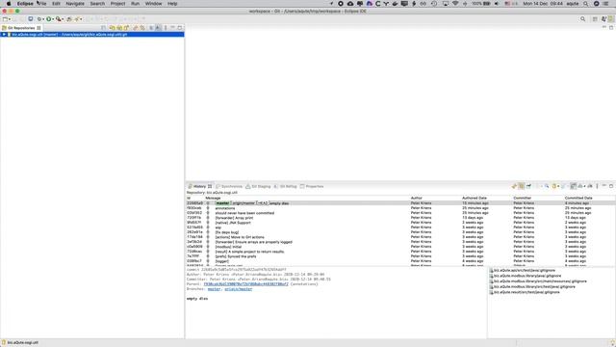Open the History filter dropdown arrow
This screenshot has height=347, width=616.
click(x=558, y=186)
